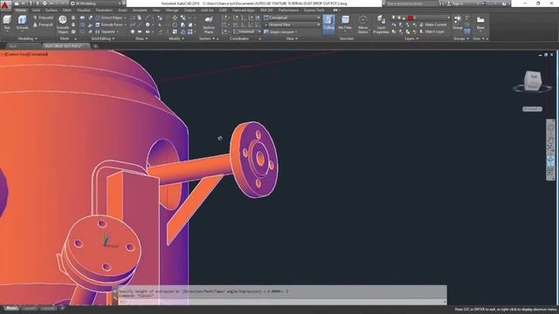The image size is (559, 314).
Task: Click the Help question mark icon
Action: (x=504, y=3)
